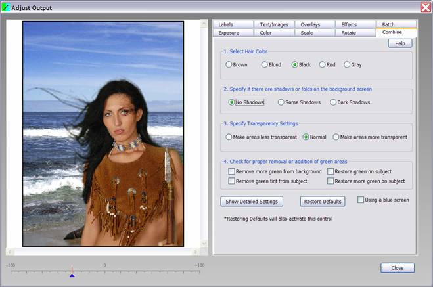Click the preview scroll left arrow
This screenshot has width=433, height=287.
10,252
